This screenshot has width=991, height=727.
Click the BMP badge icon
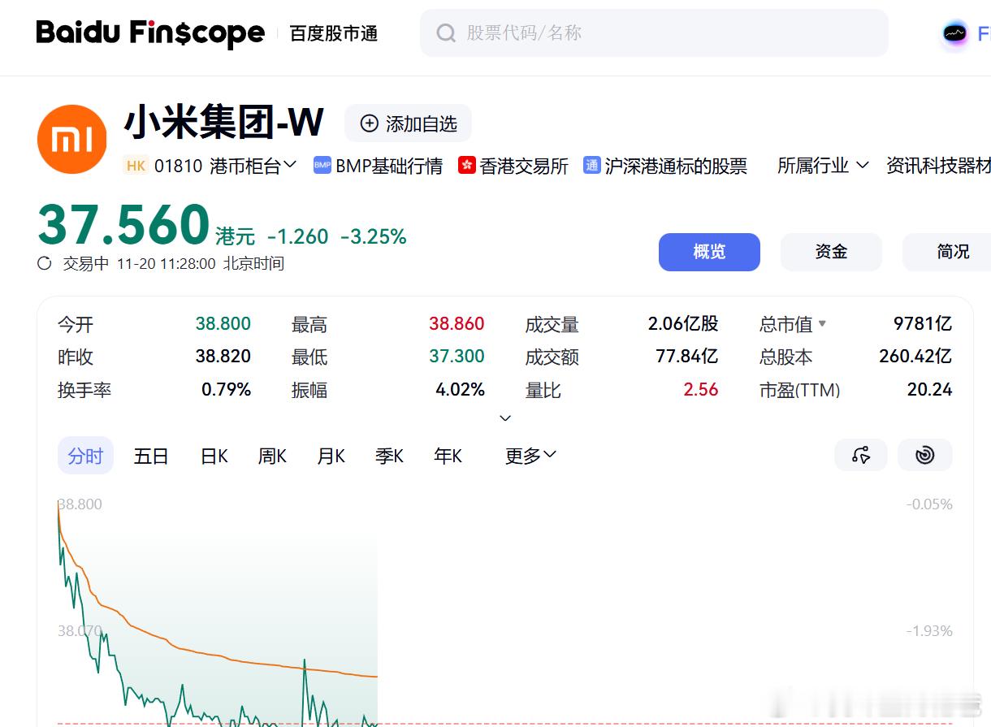pyautogui.click(x=322, y=166)
